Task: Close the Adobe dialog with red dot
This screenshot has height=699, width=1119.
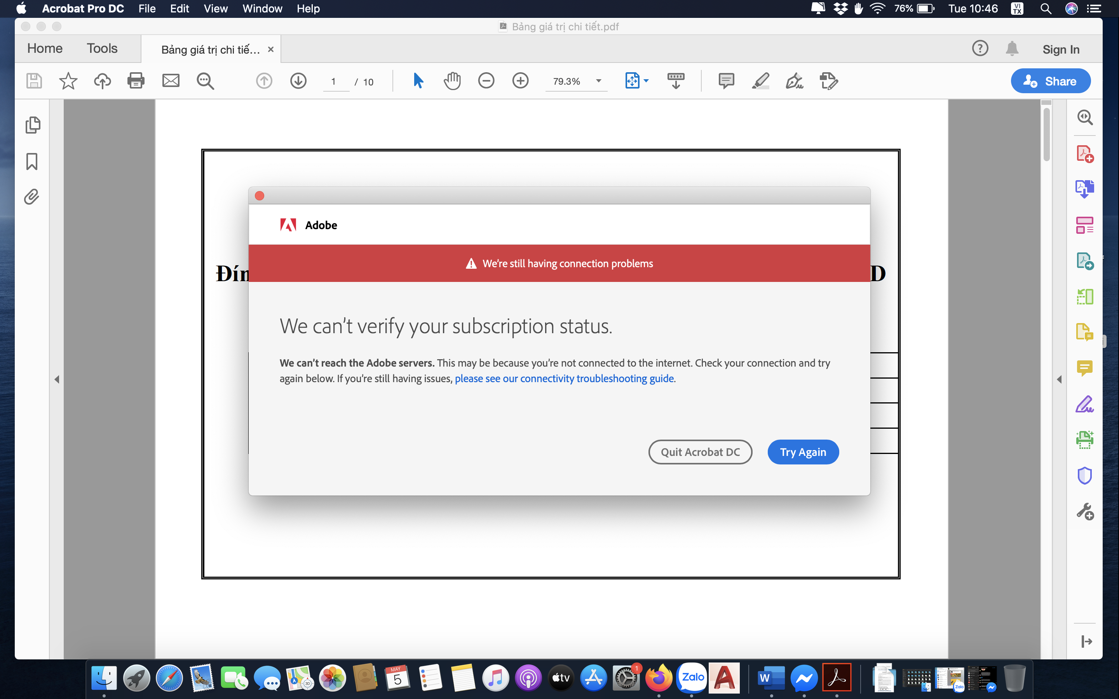Action: [x=260, y=196]
